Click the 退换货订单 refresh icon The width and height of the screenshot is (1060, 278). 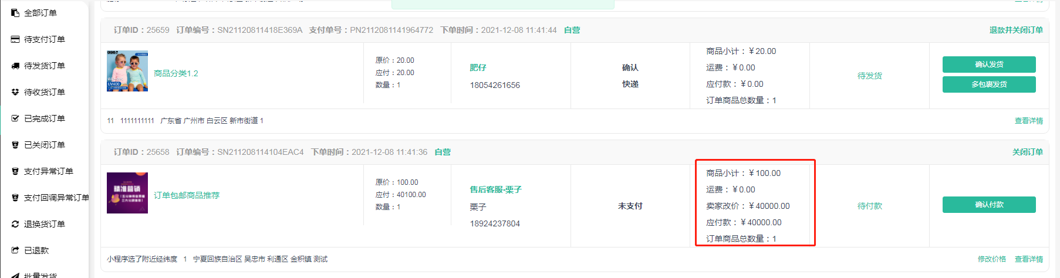(x=15, y=224)
